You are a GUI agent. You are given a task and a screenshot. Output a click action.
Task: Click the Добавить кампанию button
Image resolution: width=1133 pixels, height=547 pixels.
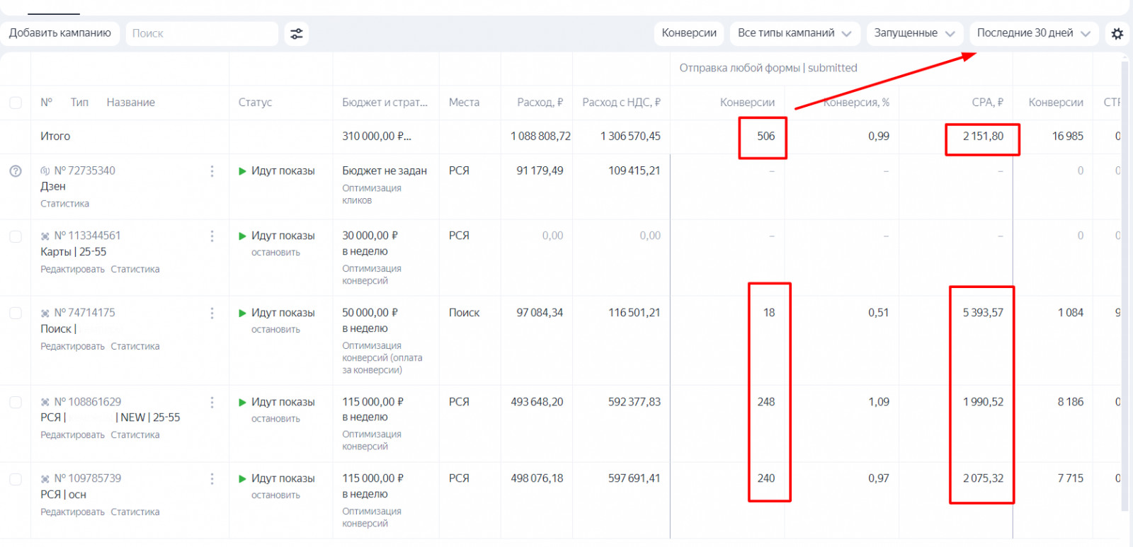click(60, 33)
